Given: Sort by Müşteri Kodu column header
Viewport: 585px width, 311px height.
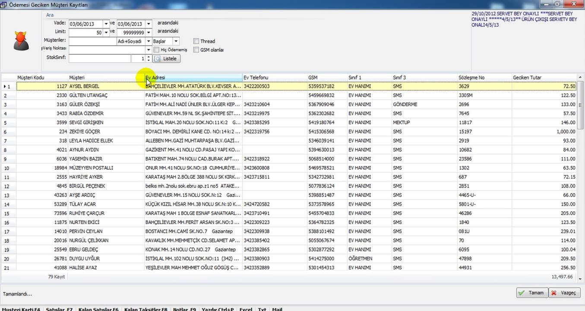Looking at the screenshot, I should tap(42, 77).
